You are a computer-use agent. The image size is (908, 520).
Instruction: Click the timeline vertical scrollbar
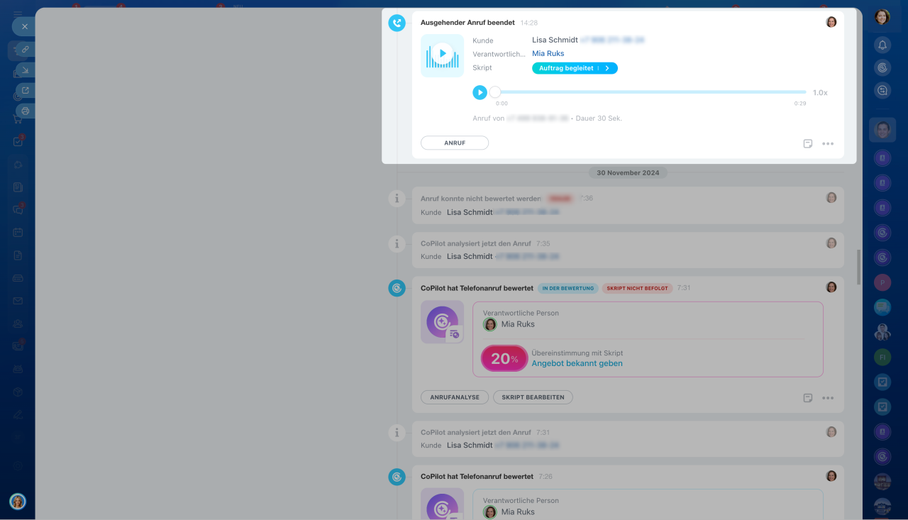(858, 267)
